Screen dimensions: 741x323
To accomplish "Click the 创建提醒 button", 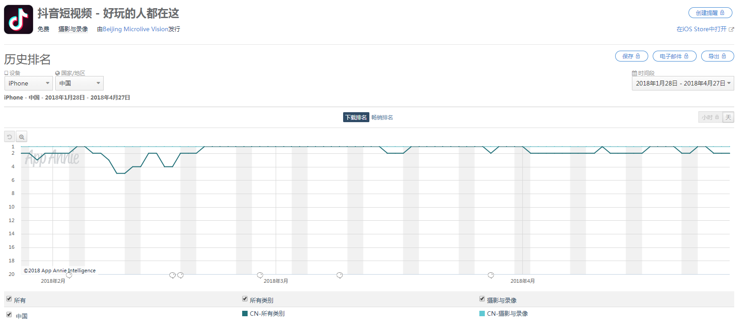I will 710,13.
